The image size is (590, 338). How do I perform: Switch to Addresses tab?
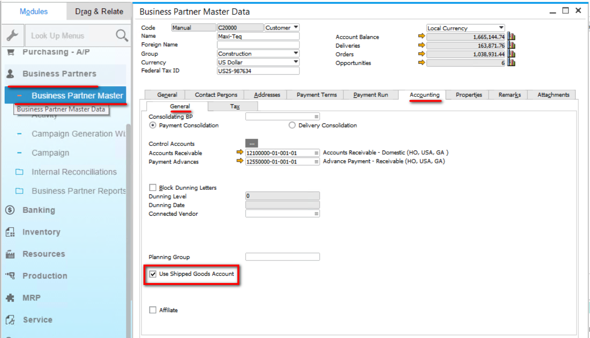267,95
